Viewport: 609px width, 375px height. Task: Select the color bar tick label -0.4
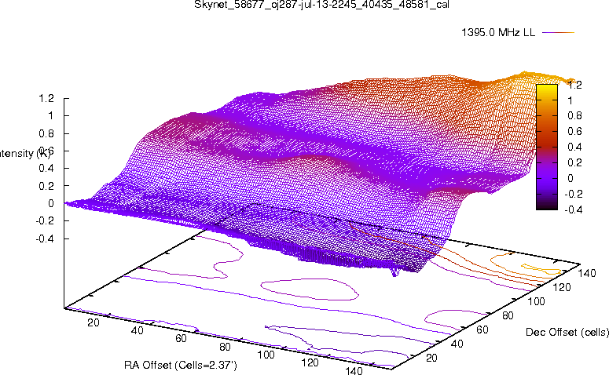pyautogui.click(x=573, y=209)
